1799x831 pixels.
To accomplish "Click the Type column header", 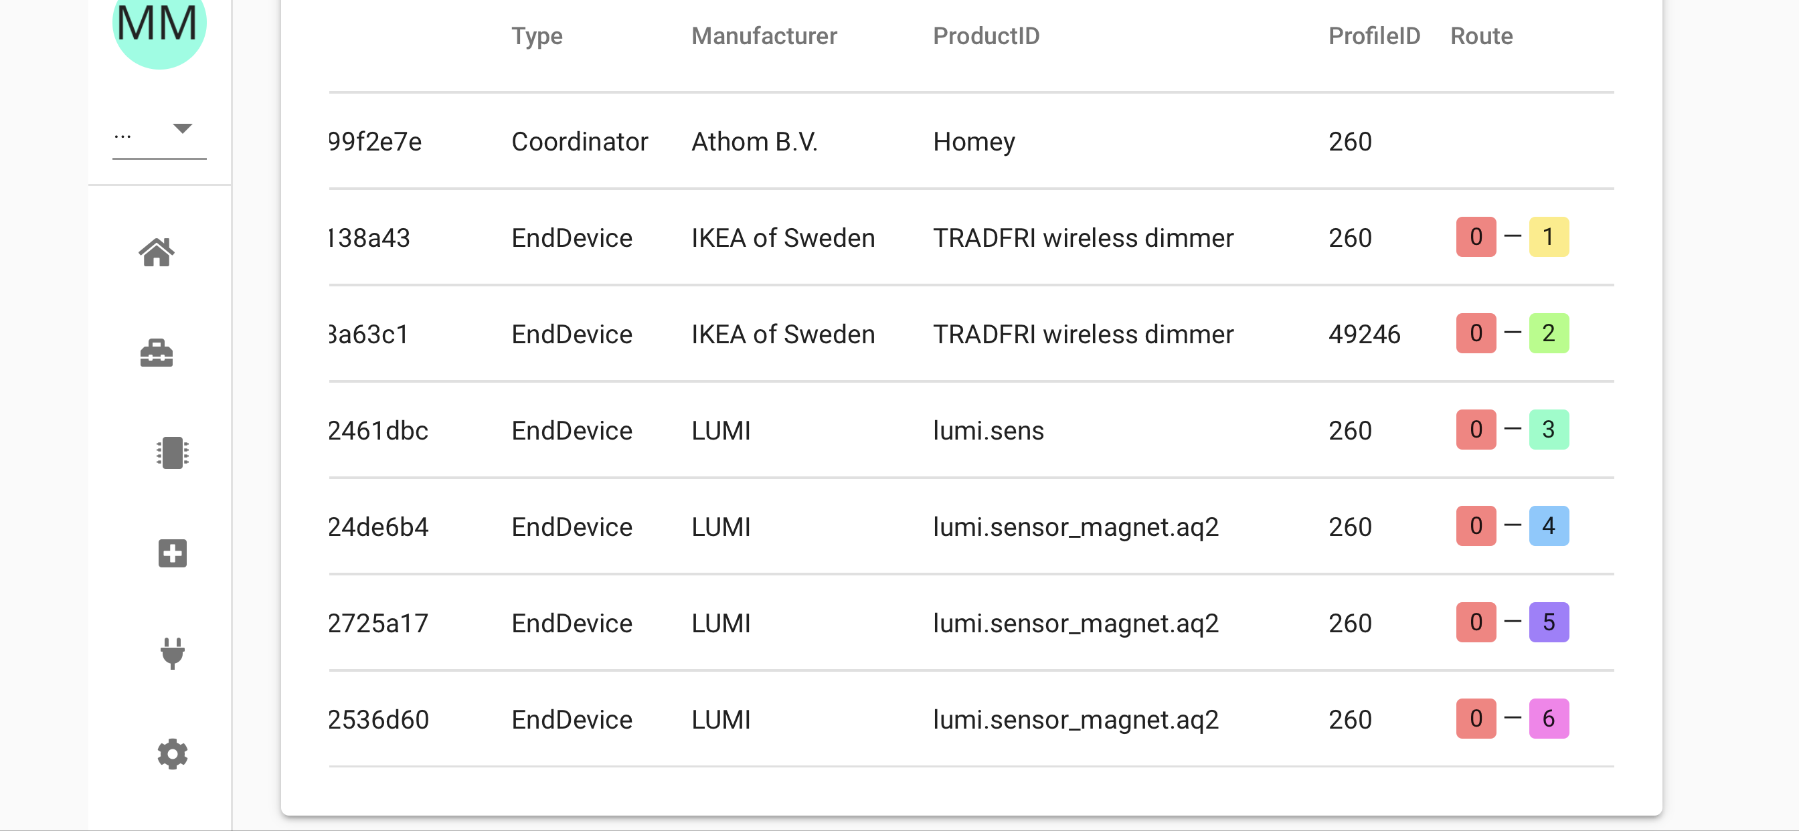I will [x=536, y=36].
